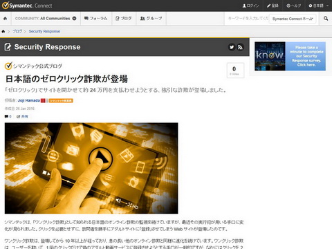
Task: Click the article hero image of tablet
Action: [91, 168]
